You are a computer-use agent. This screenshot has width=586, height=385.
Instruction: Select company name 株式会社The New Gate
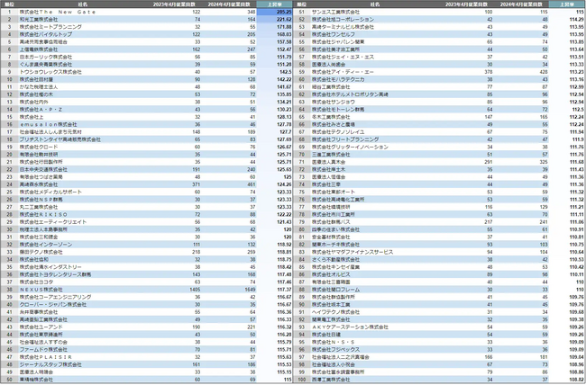click(58, 12)
